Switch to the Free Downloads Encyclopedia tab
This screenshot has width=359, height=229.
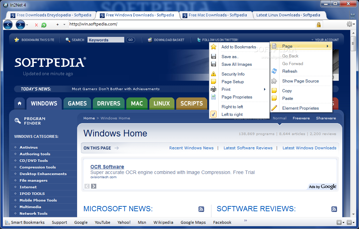tap(51, 15)
